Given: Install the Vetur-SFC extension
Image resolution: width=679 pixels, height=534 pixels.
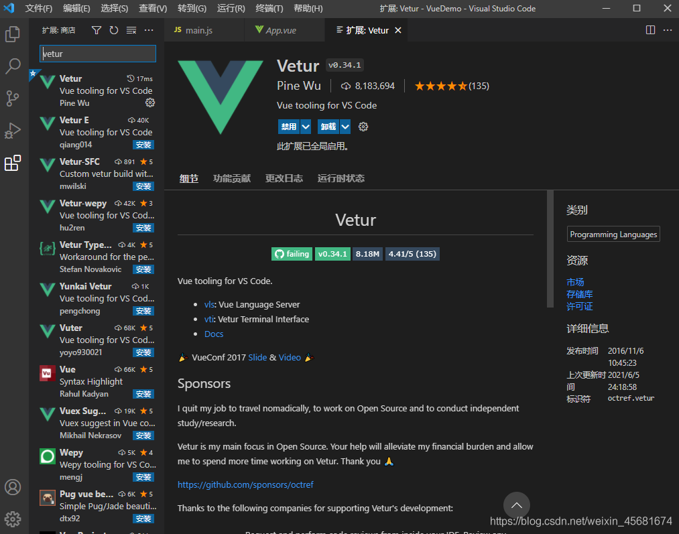Looking at the screenshot, I should [143, 186].
